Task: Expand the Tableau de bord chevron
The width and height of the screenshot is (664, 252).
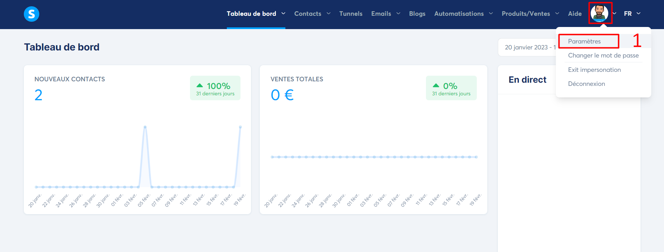Action: [x=283, y=13]
